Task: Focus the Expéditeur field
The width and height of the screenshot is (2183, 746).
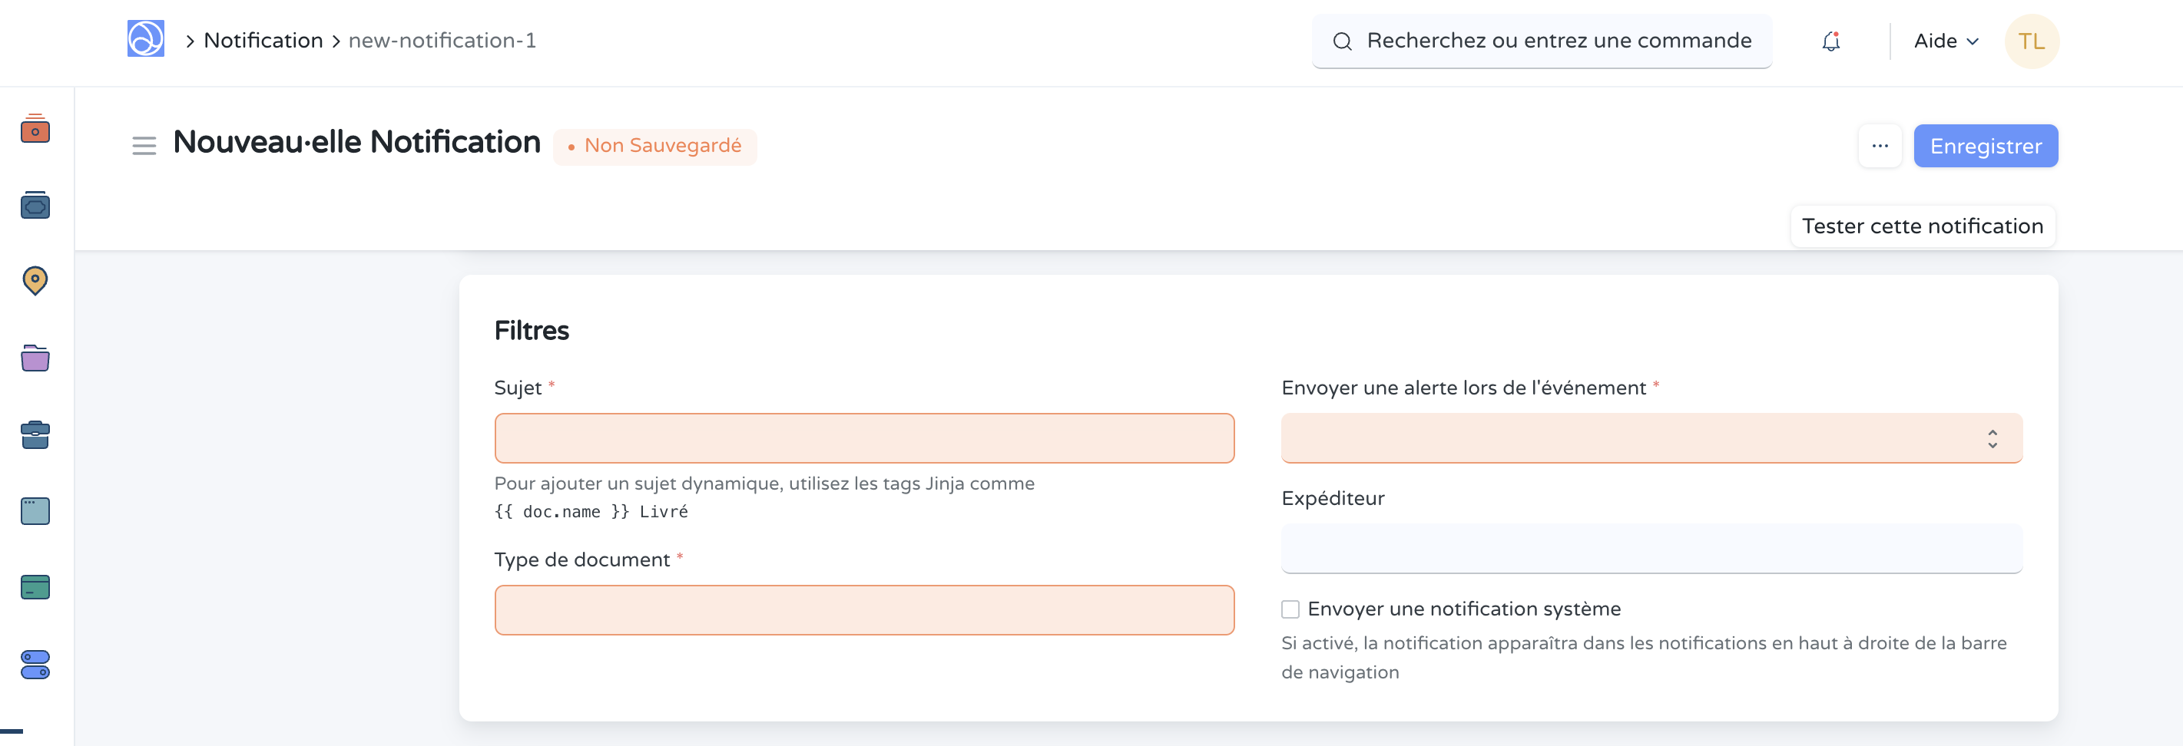Action: point(1651,549)
